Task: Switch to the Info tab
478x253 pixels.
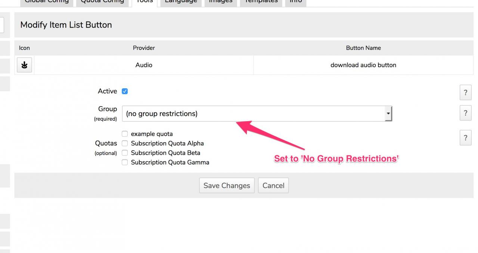Action: pos(296,2)
